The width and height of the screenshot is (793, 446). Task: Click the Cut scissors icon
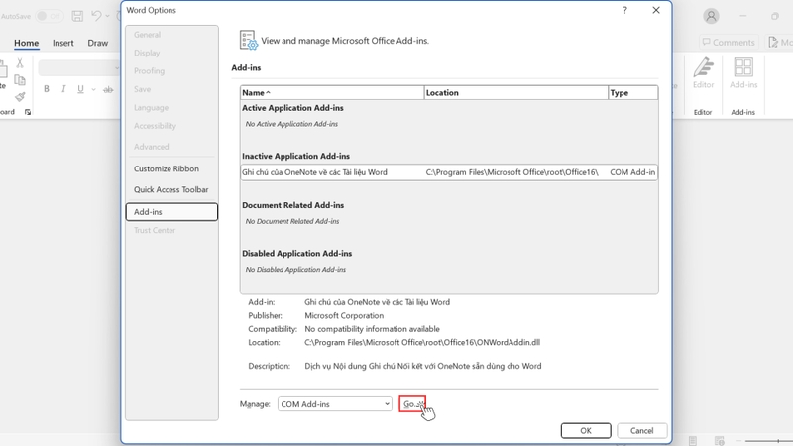[20, 63]
